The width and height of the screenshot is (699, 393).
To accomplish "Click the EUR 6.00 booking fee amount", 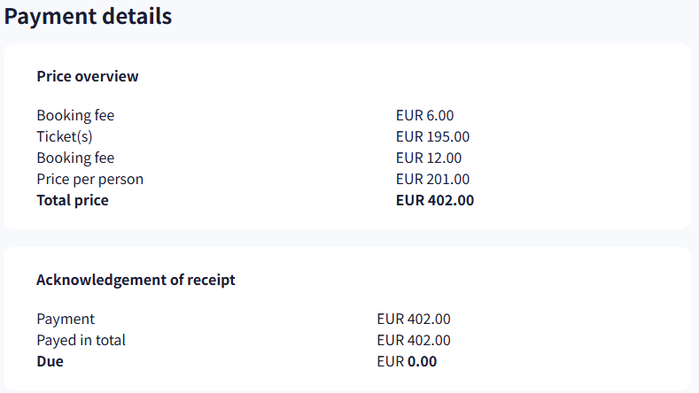I will [x=425, y=115].
